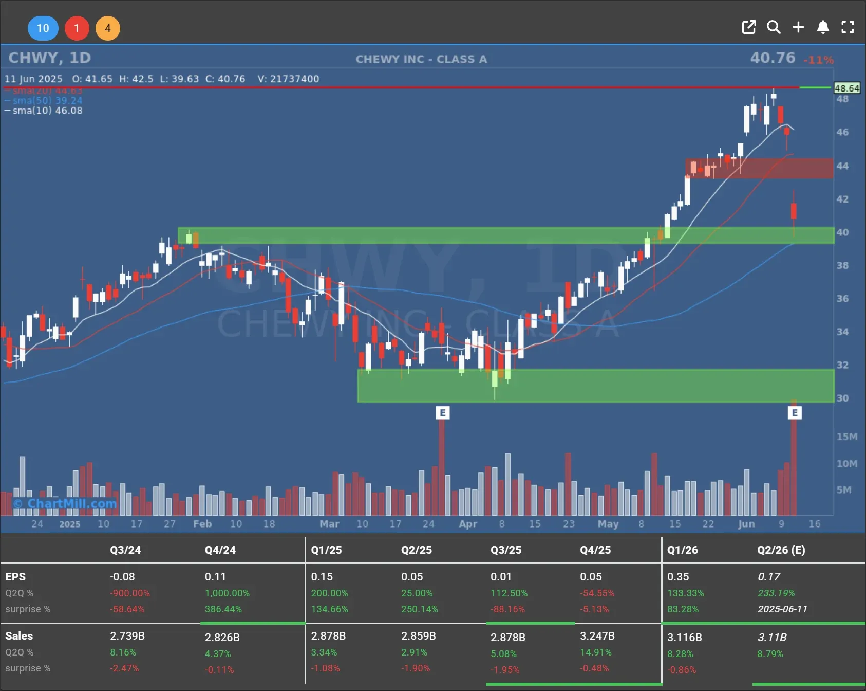Click the plus add icon
Screen dimensions: 866x691
tap(798, 27)
